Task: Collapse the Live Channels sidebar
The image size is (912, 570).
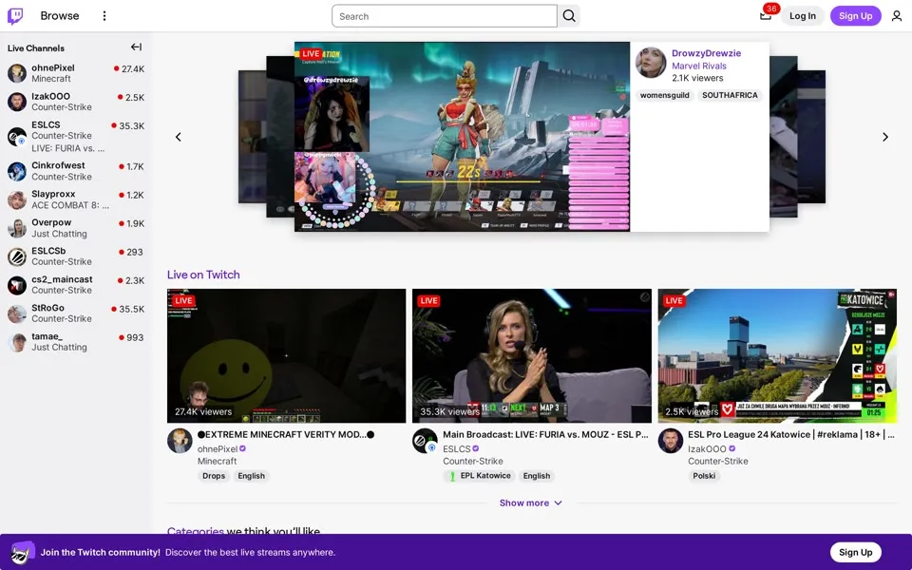Action: (136, 47)
